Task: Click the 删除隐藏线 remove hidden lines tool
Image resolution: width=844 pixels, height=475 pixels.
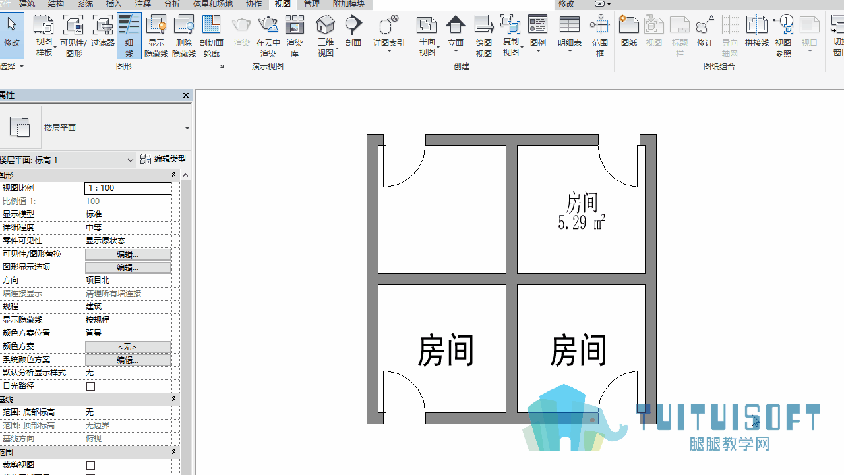Action: (184, 36)
